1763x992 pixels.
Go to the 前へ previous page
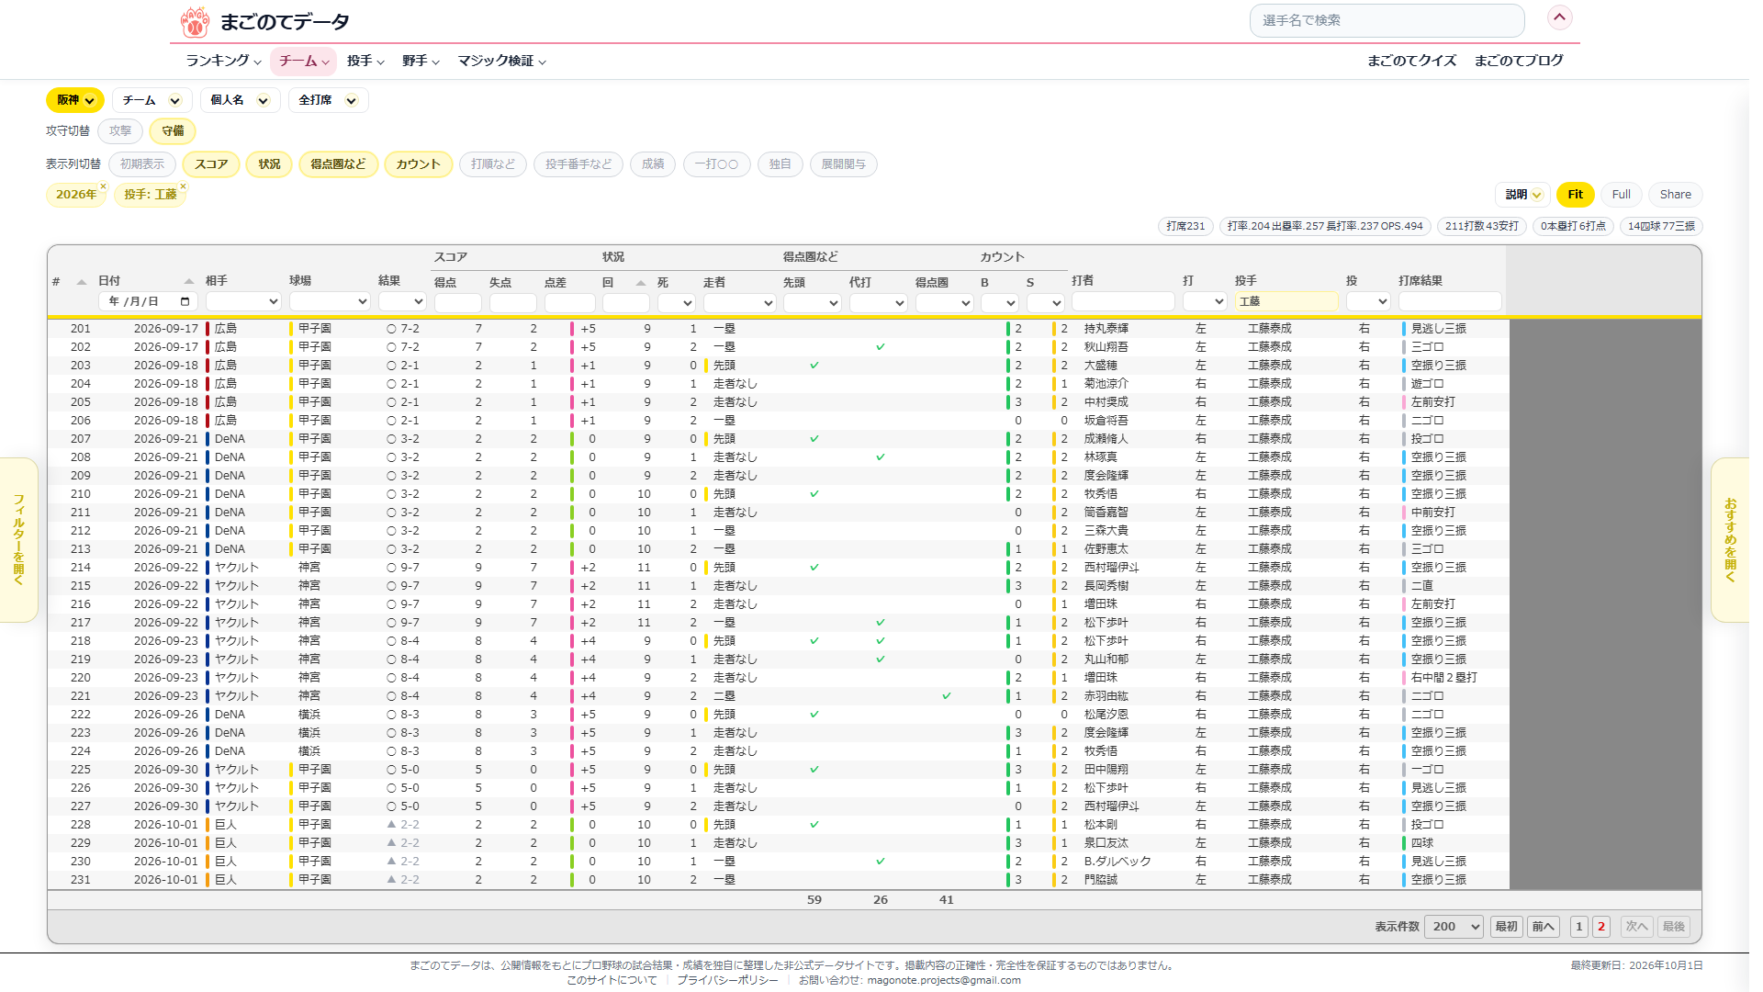click(x=1544, y=927)
